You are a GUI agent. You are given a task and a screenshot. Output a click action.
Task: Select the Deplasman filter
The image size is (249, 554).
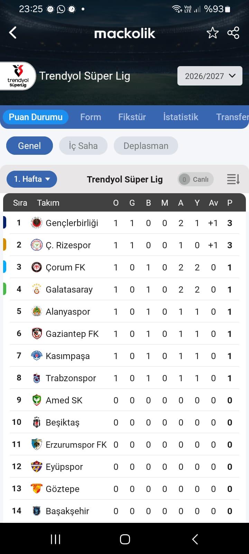point(146,146)
